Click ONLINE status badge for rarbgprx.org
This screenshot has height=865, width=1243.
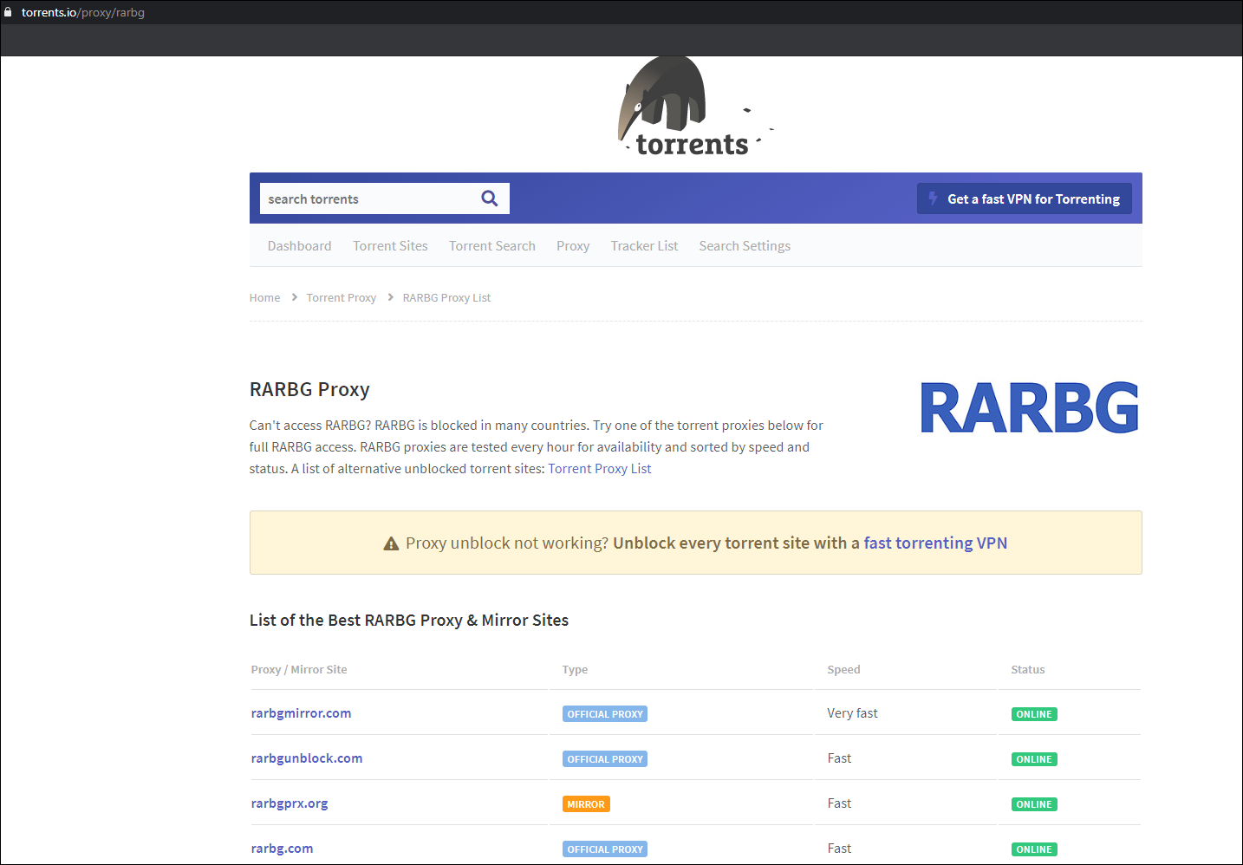click(x=1034, y=804)
